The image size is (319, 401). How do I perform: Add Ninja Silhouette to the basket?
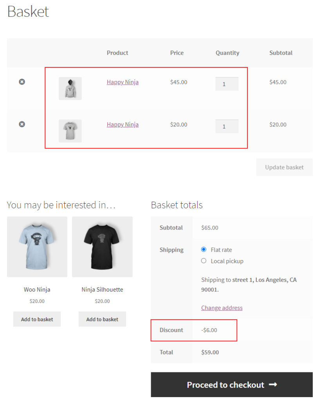point(102,319)
